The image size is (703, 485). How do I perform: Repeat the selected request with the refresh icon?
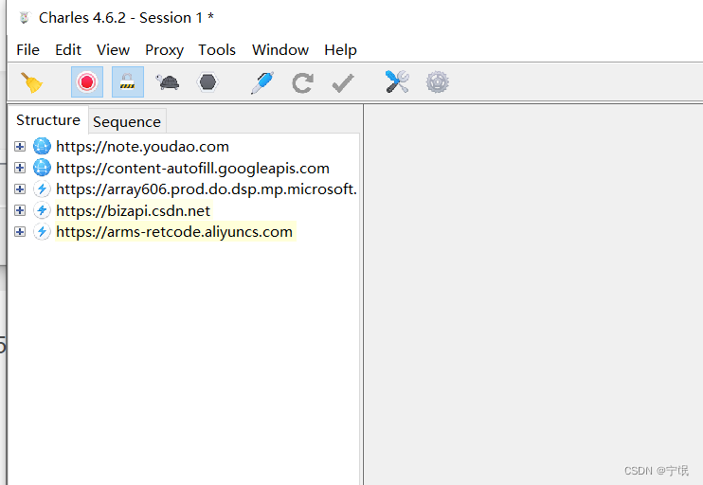302,83
